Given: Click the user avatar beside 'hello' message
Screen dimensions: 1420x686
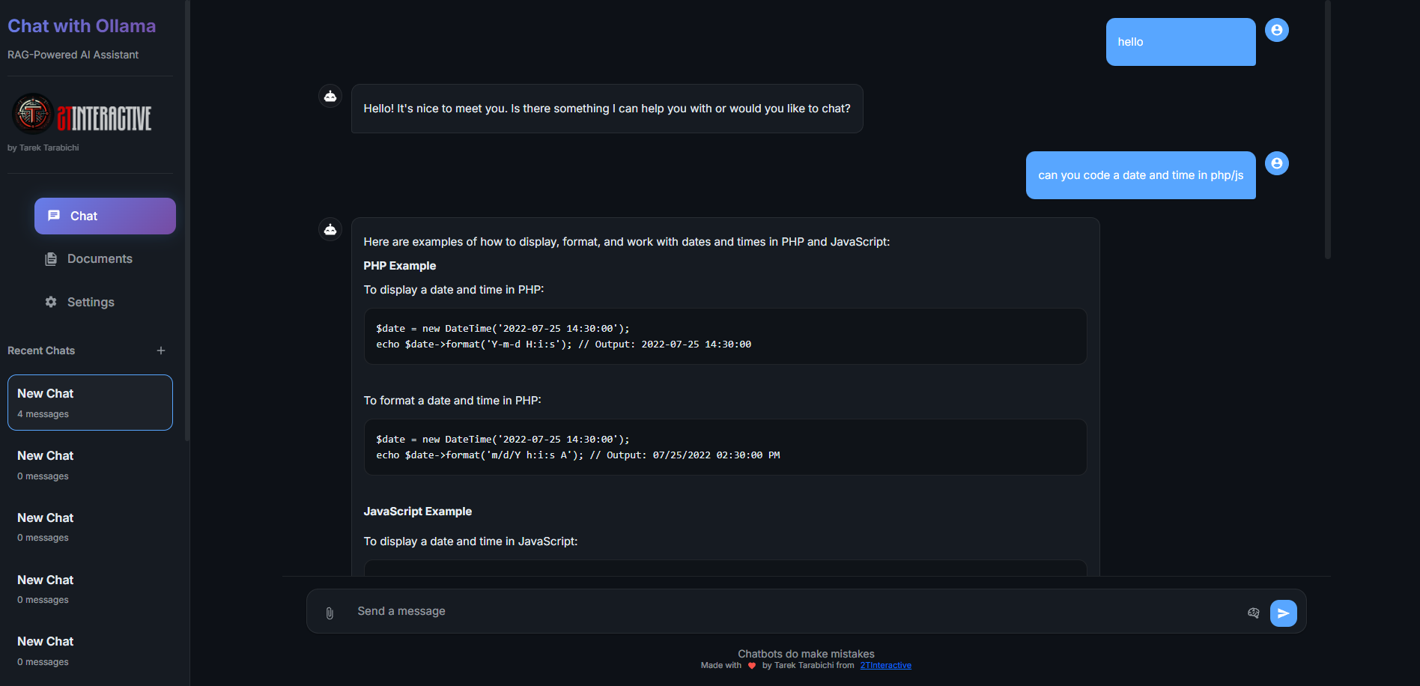Looking at the screenshot, I should 1276,30.
